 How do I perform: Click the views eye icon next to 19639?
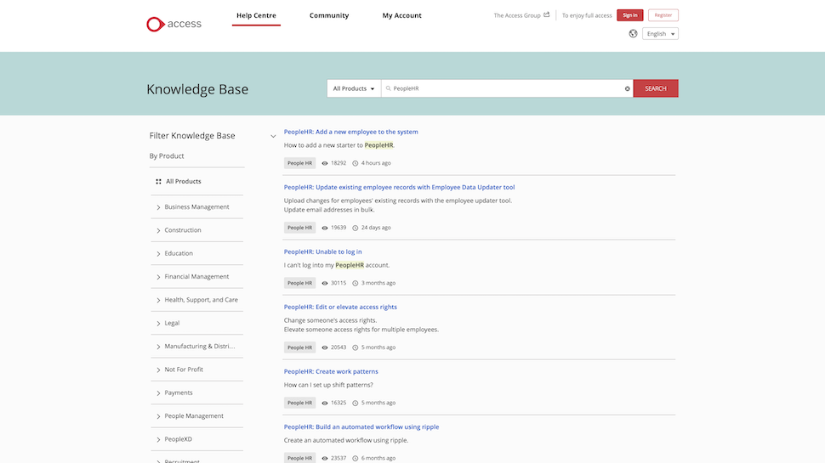click(x=325, y=228)
